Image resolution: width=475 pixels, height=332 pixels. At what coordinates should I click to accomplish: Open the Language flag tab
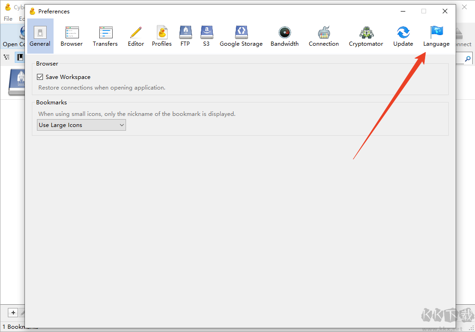tap(436, 36)
